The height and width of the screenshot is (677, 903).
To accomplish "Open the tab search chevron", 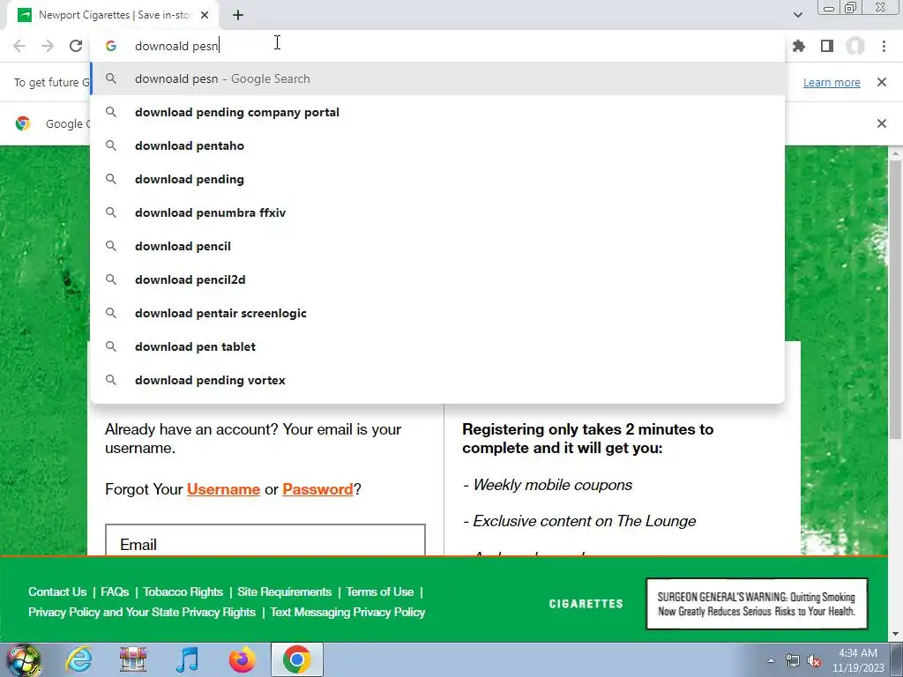I will (797, 15).
